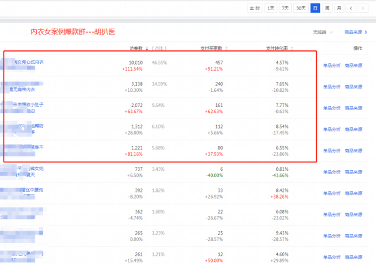The image size is (376, 270).
Task: Open the 无线端 device dropdown
Action: coord(323,32)
